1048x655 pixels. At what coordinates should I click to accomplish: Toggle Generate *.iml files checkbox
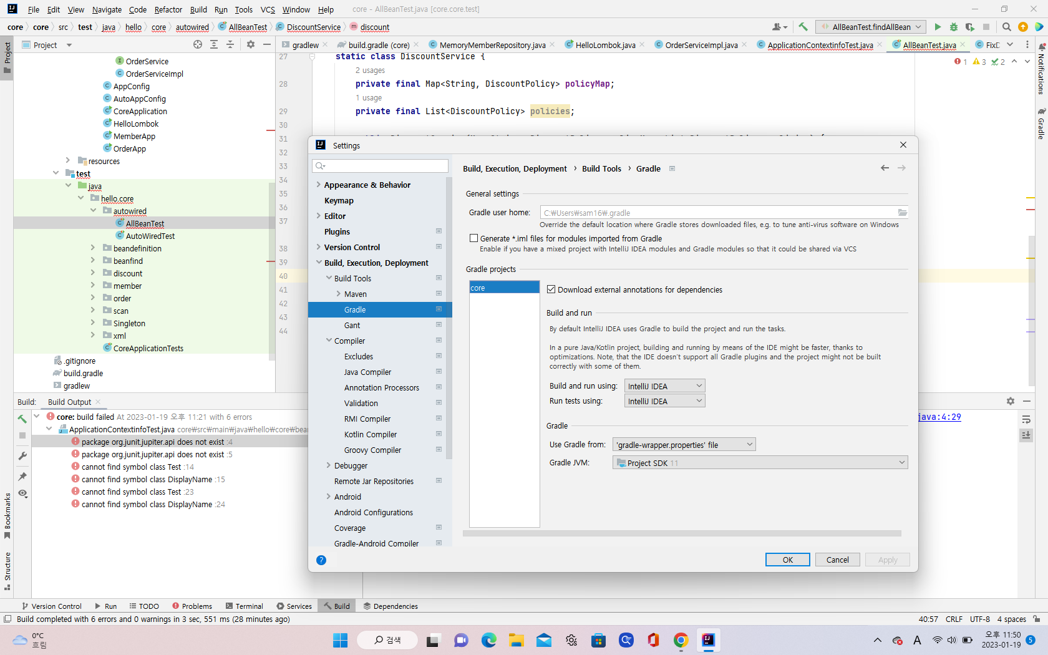(x=473, y=238)
